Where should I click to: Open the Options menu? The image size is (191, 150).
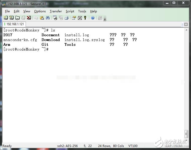[x=40, y=11]
